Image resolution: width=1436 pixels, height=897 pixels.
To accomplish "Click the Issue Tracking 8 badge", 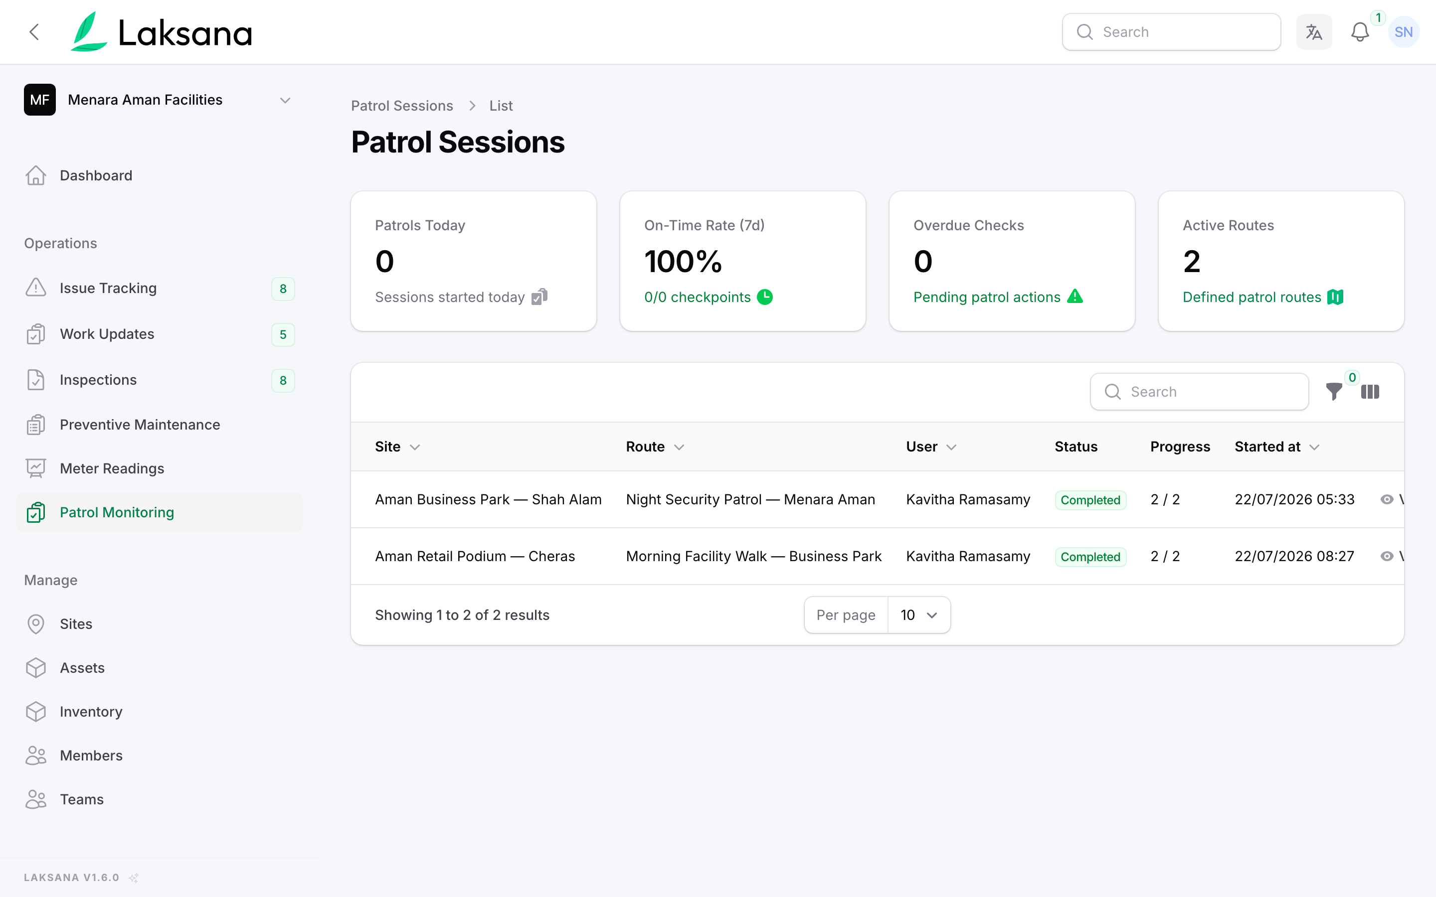I will (x=283, y=289).
